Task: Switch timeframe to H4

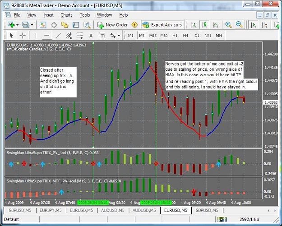Action: pos(185,36)
